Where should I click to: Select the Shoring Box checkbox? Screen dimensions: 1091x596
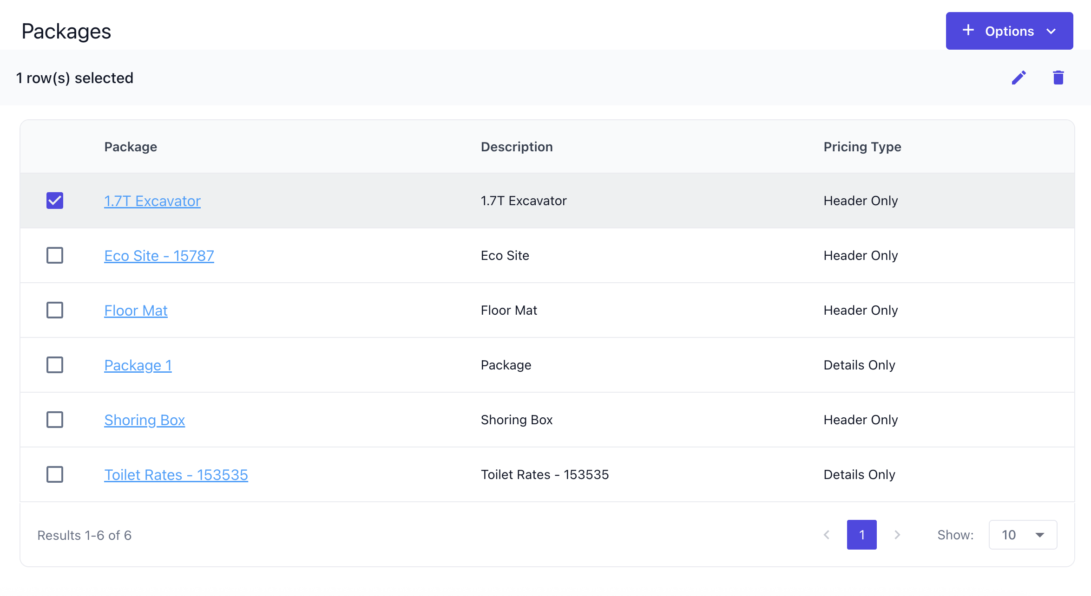tap(55, 420)
